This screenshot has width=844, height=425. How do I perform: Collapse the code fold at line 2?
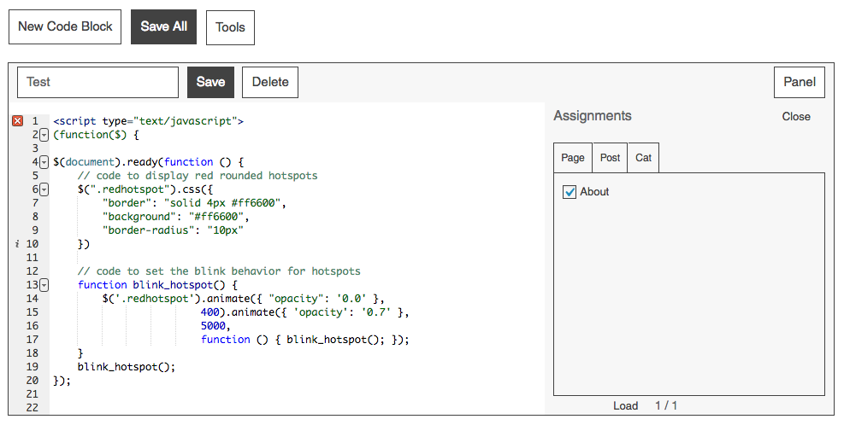(x=44, y=135)
